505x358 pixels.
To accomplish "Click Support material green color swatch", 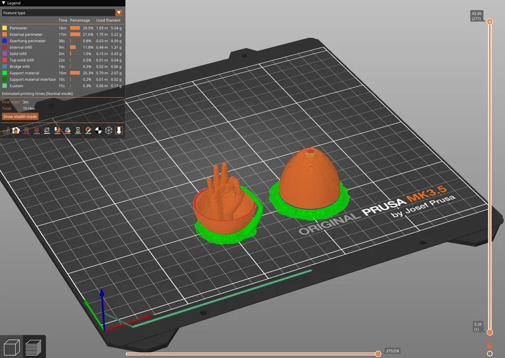I will 5,73.
